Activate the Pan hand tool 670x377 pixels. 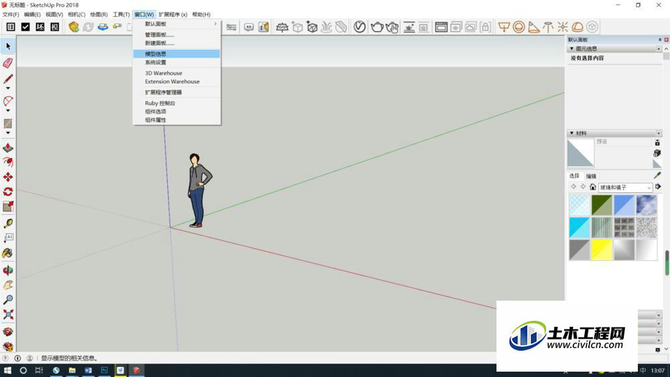[8, 285]
